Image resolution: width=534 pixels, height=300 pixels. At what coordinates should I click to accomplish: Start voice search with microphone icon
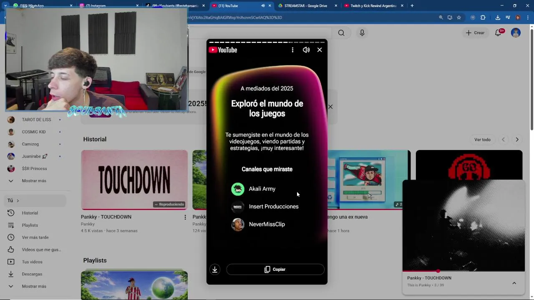pyautogui.click(x=362, y=33)
